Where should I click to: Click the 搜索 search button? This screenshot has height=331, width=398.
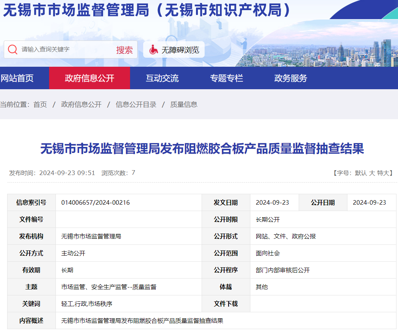124,50
